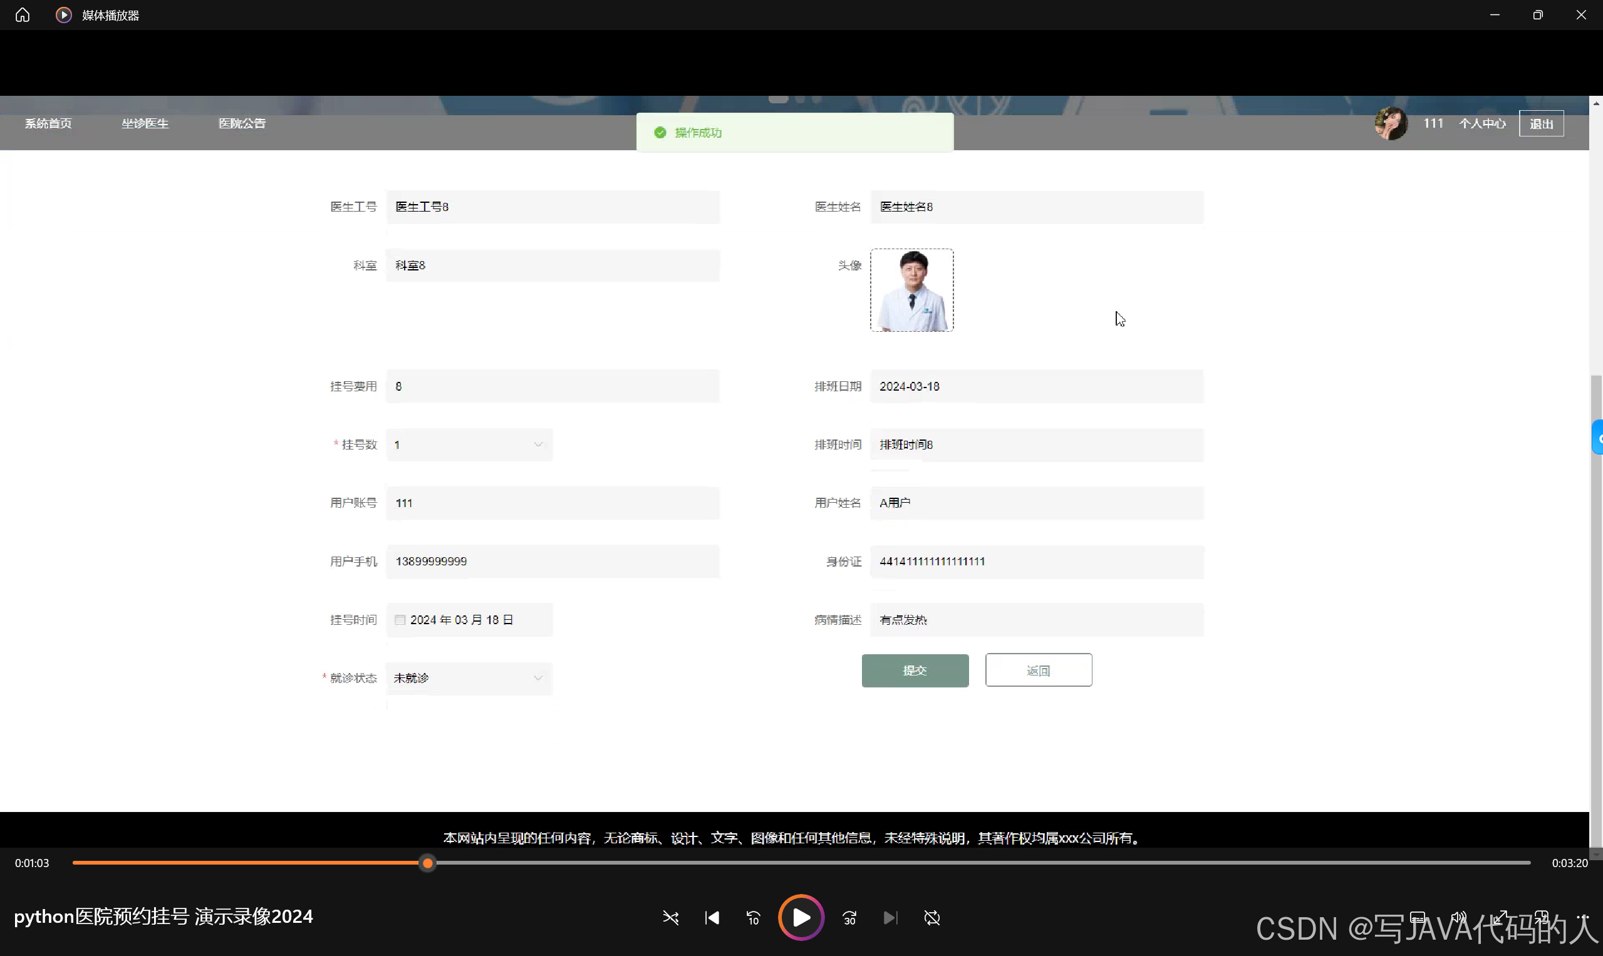Expand the 就诊状态 dropdown
The height and width of the screenshot is (956, 1603).
(x=469, y=677)
